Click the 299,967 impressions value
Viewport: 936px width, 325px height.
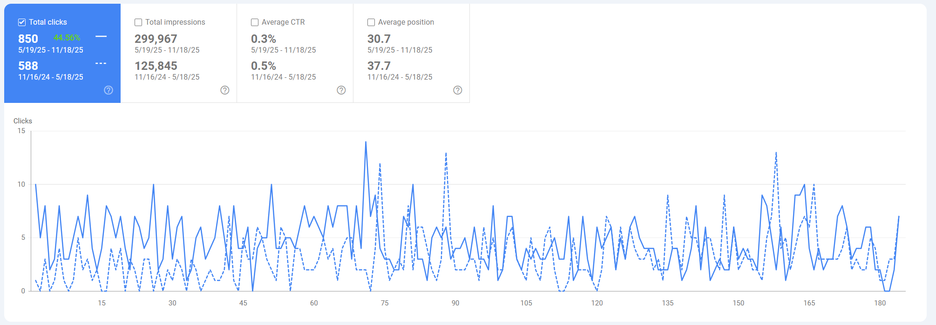coord(156,39)
